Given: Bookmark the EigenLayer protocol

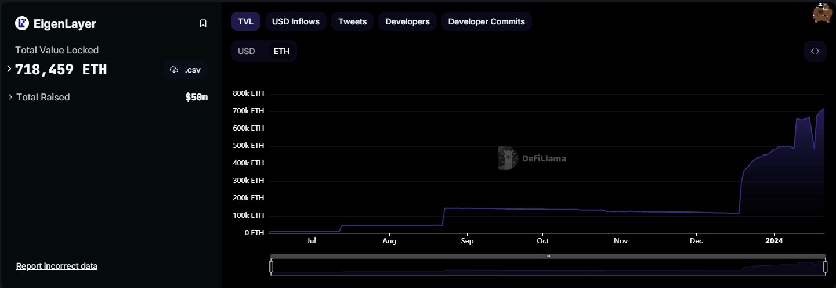Looking at the screenshot, I should pyautogui.click(x=203, y=23).
